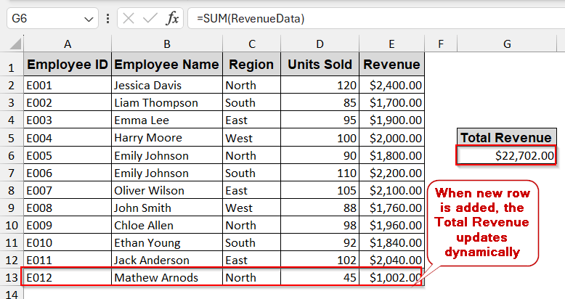Select row 6 header

(12, 155)
